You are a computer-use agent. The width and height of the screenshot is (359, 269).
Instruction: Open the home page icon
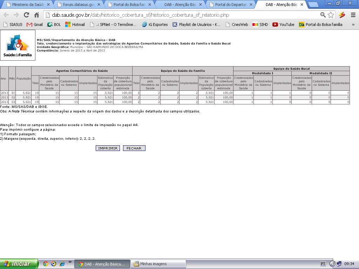36,15
